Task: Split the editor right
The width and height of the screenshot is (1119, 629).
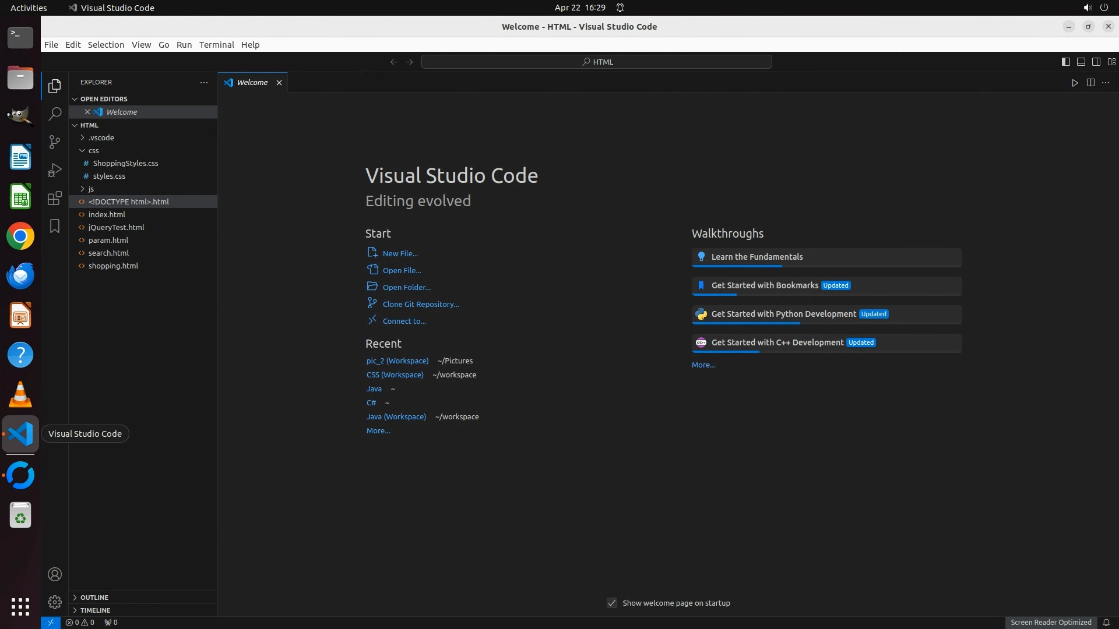Action: [1090, 83]
